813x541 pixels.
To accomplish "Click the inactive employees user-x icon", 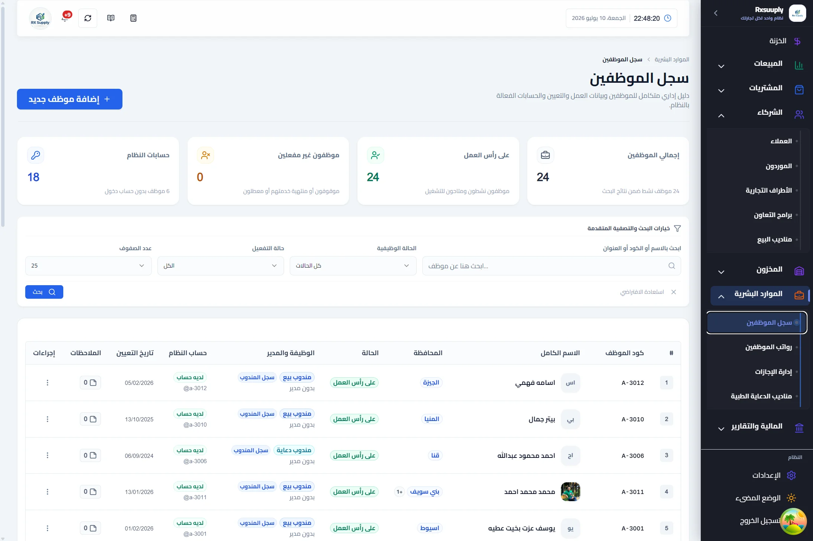I will click(205, 155).
